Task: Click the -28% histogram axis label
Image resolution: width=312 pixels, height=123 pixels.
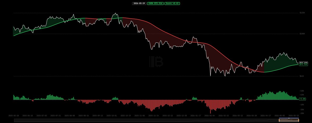Action: tap(302, 113)
